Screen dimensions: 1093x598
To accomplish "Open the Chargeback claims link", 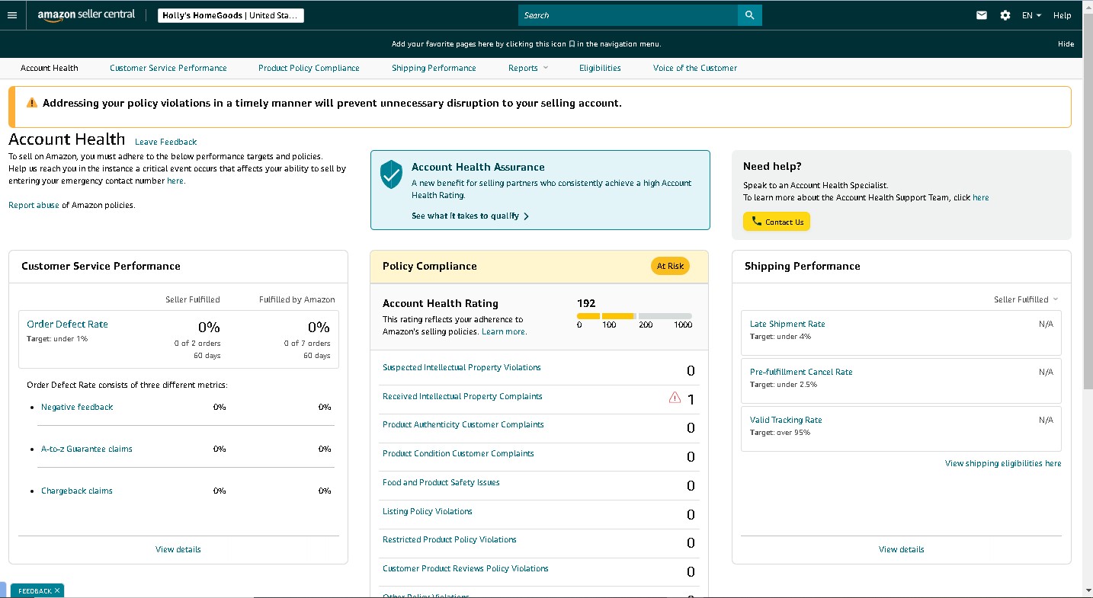I will (x=77, y=491).
